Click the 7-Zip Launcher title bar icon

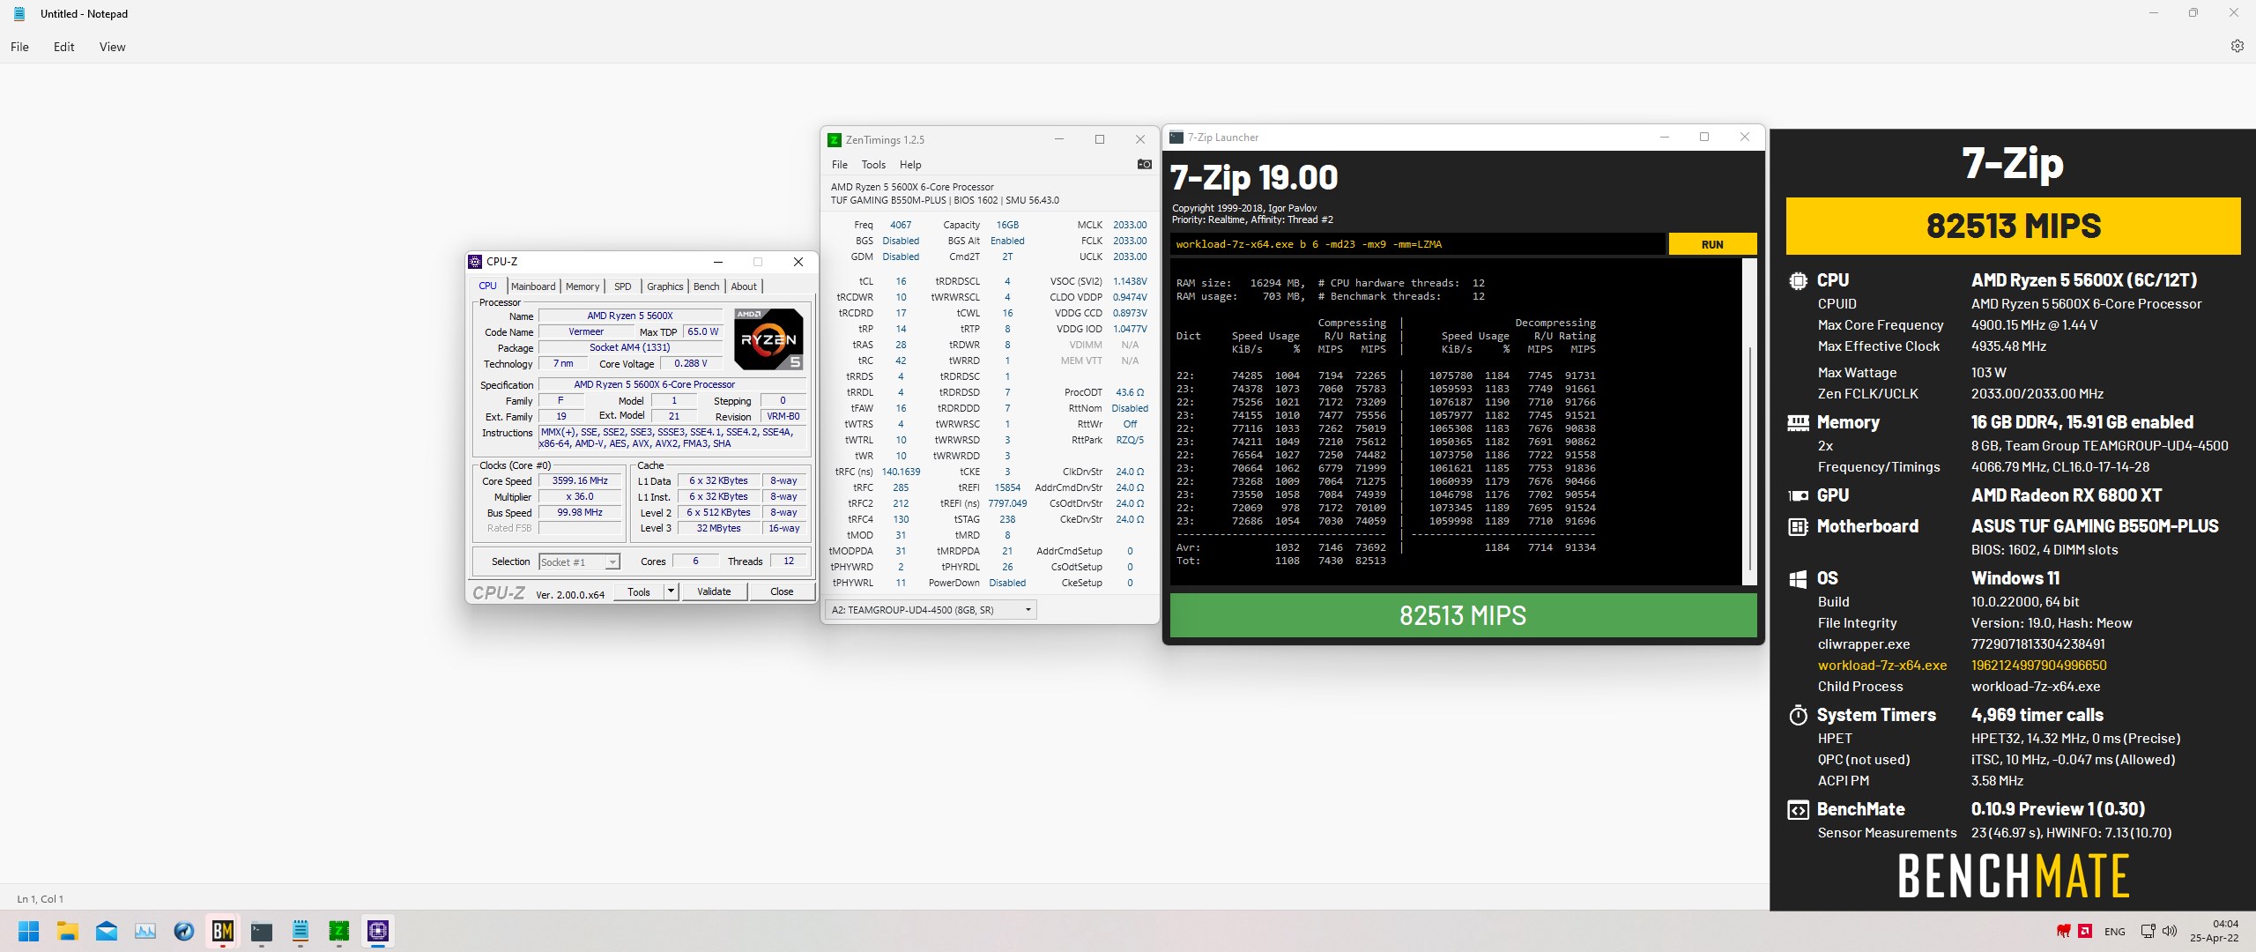pos(1176,137)
